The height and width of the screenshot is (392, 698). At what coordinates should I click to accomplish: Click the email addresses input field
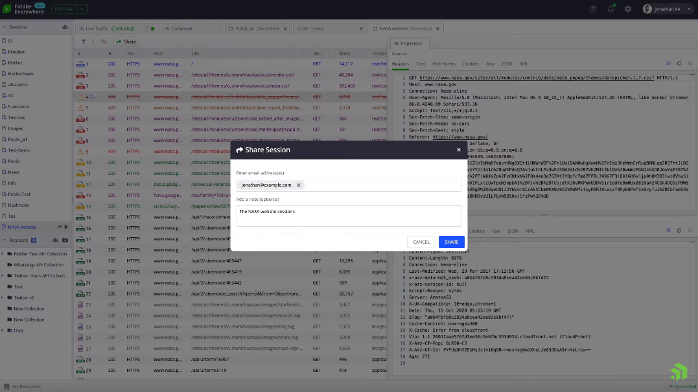point(349,185)
